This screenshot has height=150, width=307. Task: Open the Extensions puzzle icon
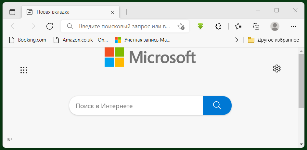pos(218,26)
